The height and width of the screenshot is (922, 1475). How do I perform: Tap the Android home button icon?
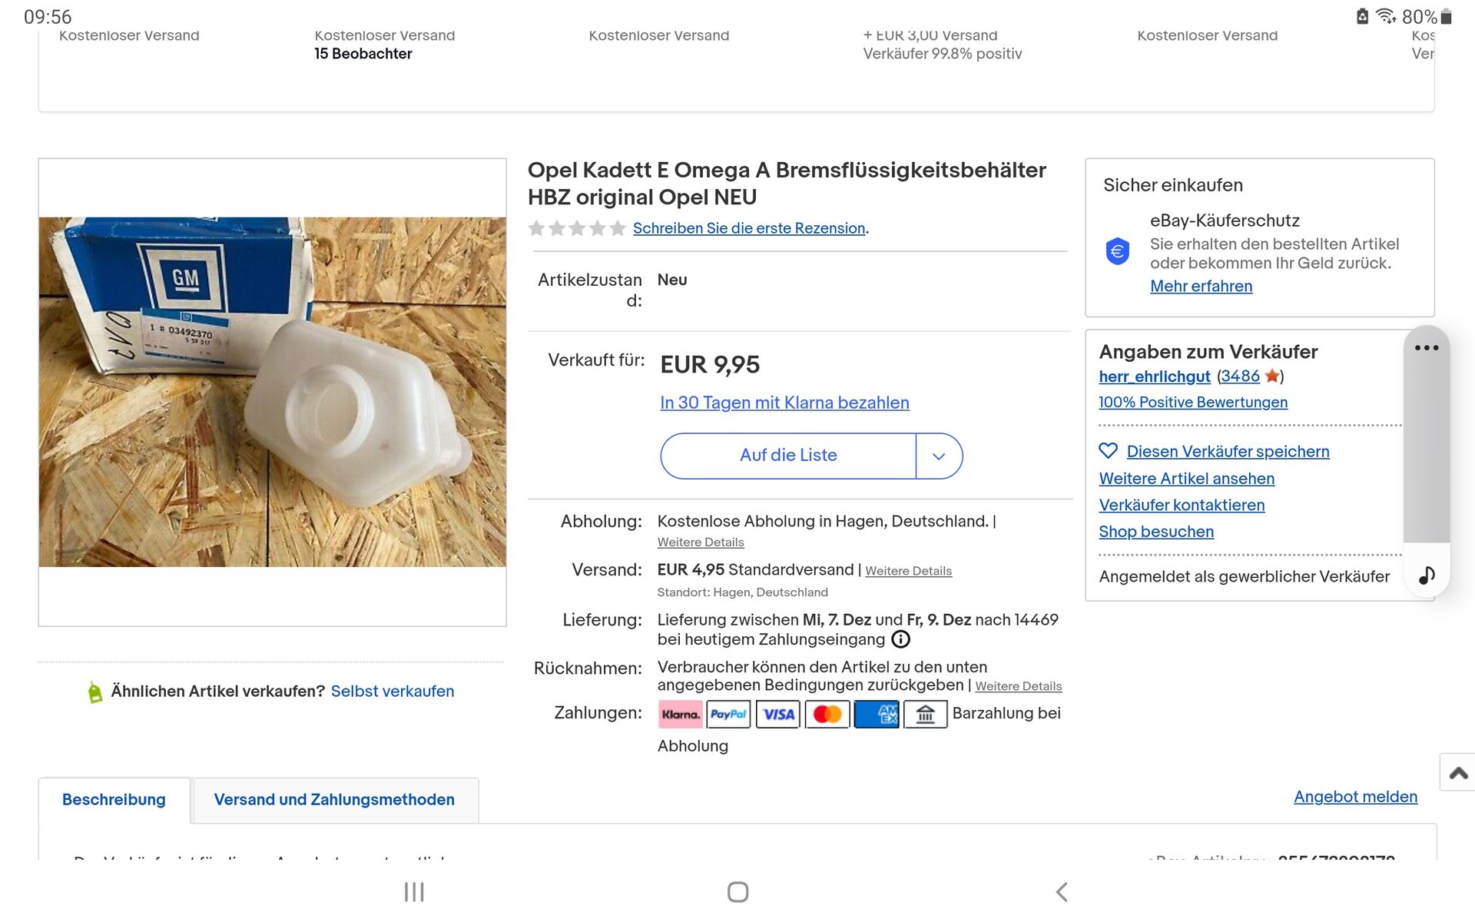(737, 892)
